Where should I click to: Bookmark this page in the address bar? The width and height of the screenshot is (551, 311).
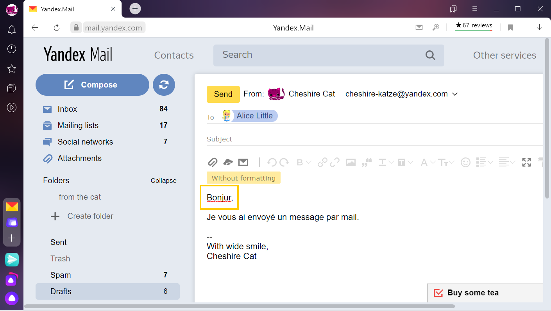pyautogui.click(x=510, y=27)
